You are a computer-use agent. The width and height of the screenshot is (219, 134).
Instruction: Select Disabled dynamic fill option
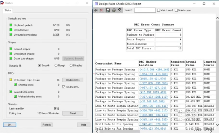point(71,65)
